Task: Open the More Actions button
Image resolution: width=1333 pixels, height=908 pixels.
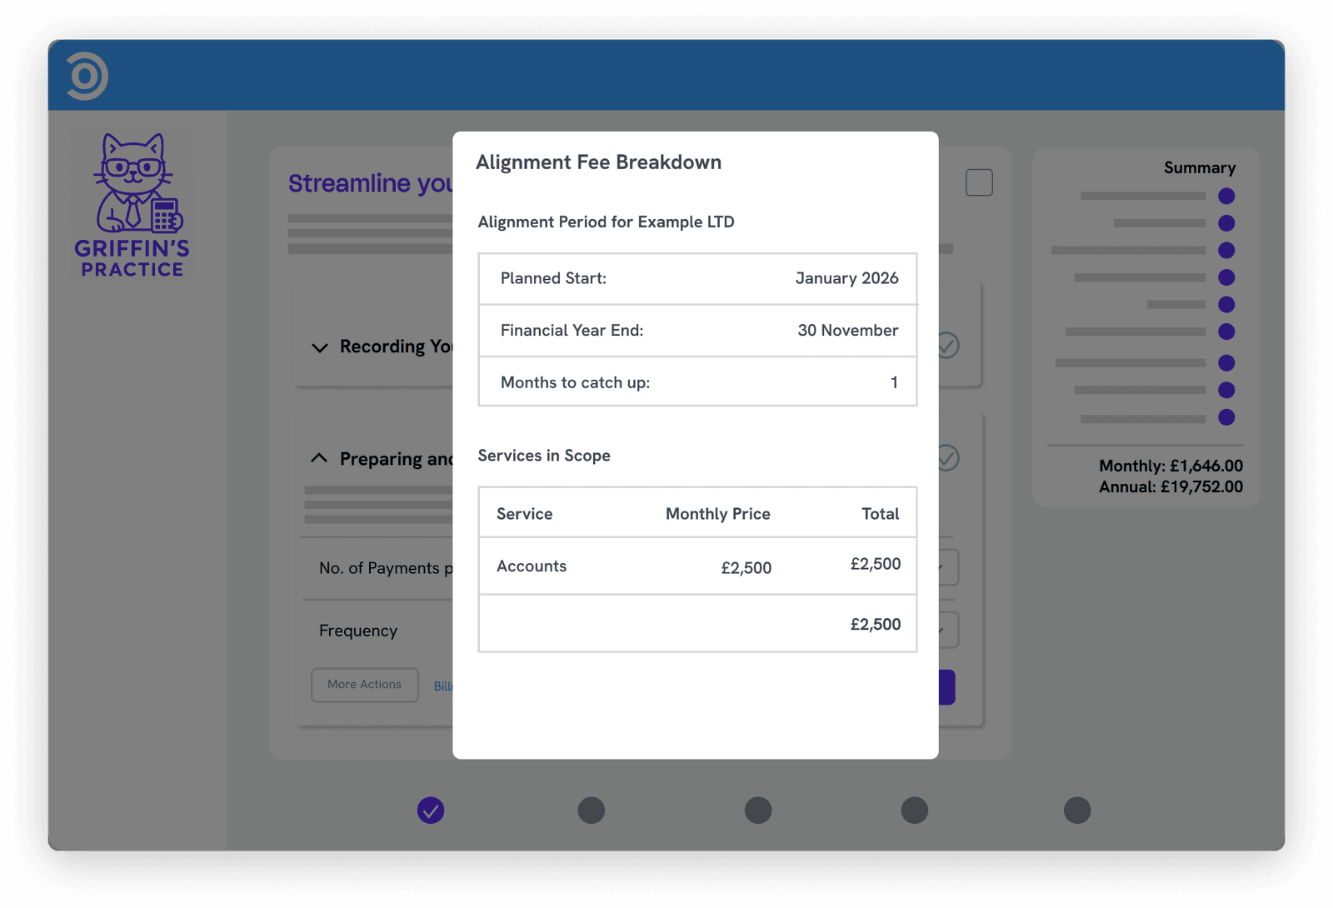Action: click(x=365, y=685)
